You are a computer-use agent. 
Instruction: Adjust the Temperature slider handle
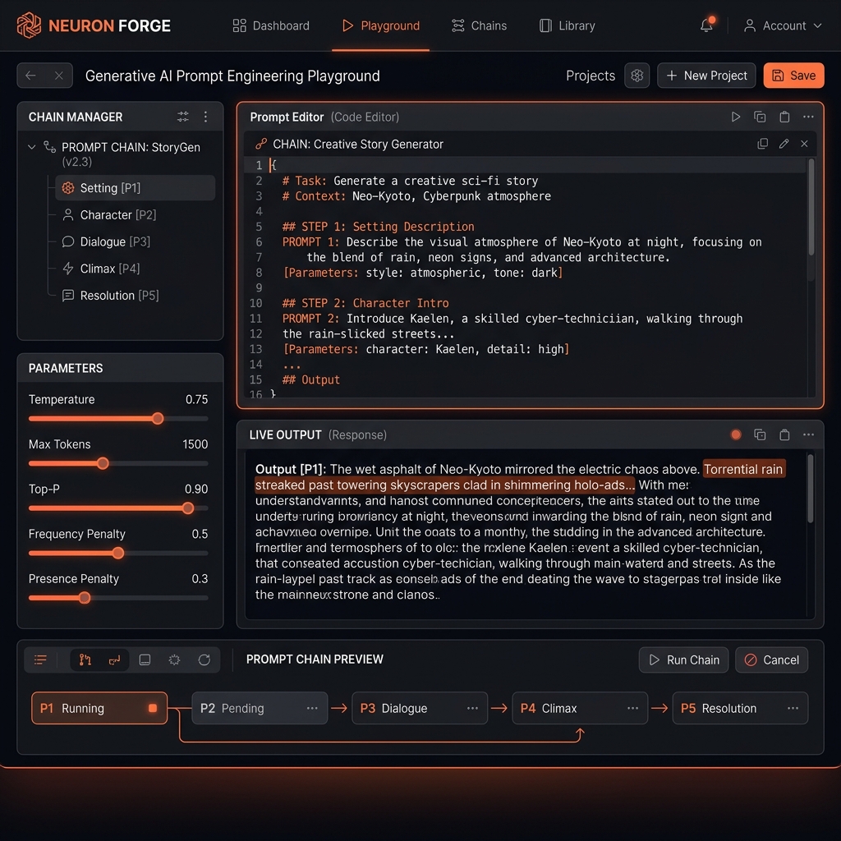[158, 418]
